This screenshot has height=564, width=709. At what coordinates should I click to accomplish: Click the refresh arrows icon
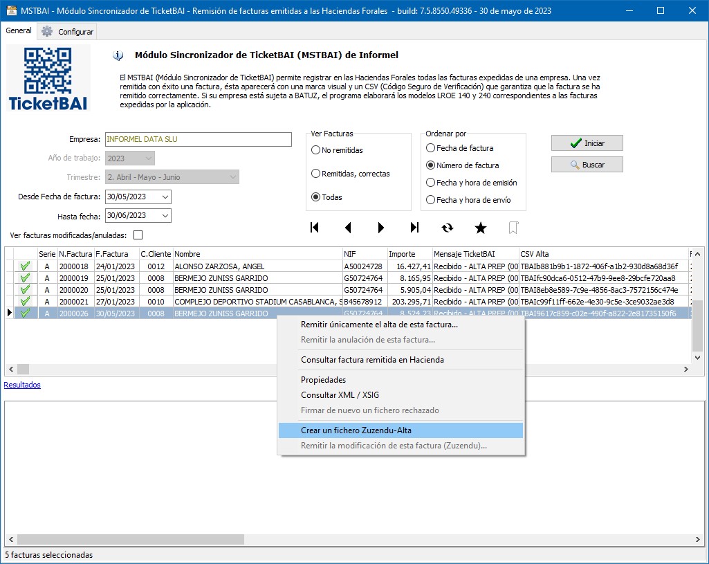pos(448,228)
